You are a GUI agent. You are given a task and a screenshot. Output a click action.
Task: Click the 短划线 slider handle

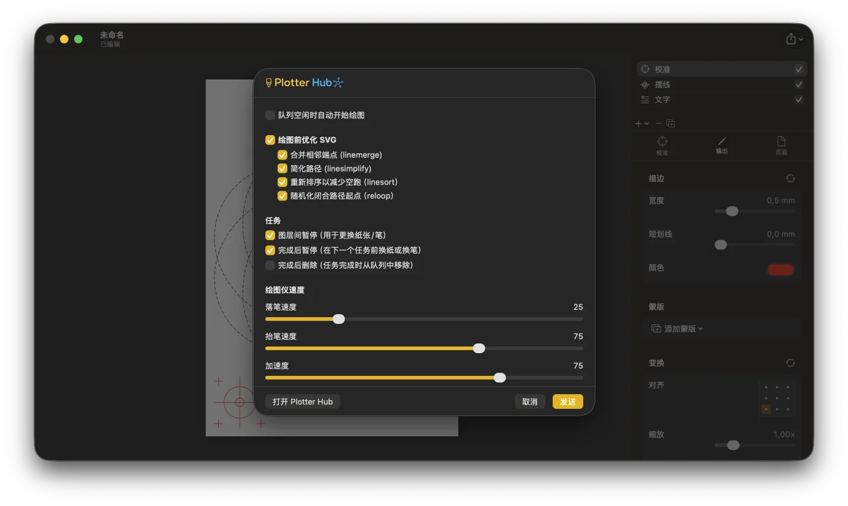(x=721, y=245)
